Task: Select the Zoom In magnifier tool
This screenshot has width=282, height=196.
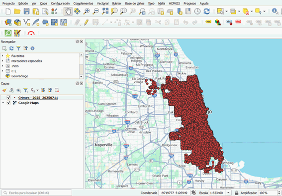Action: [x=87, y=11]
